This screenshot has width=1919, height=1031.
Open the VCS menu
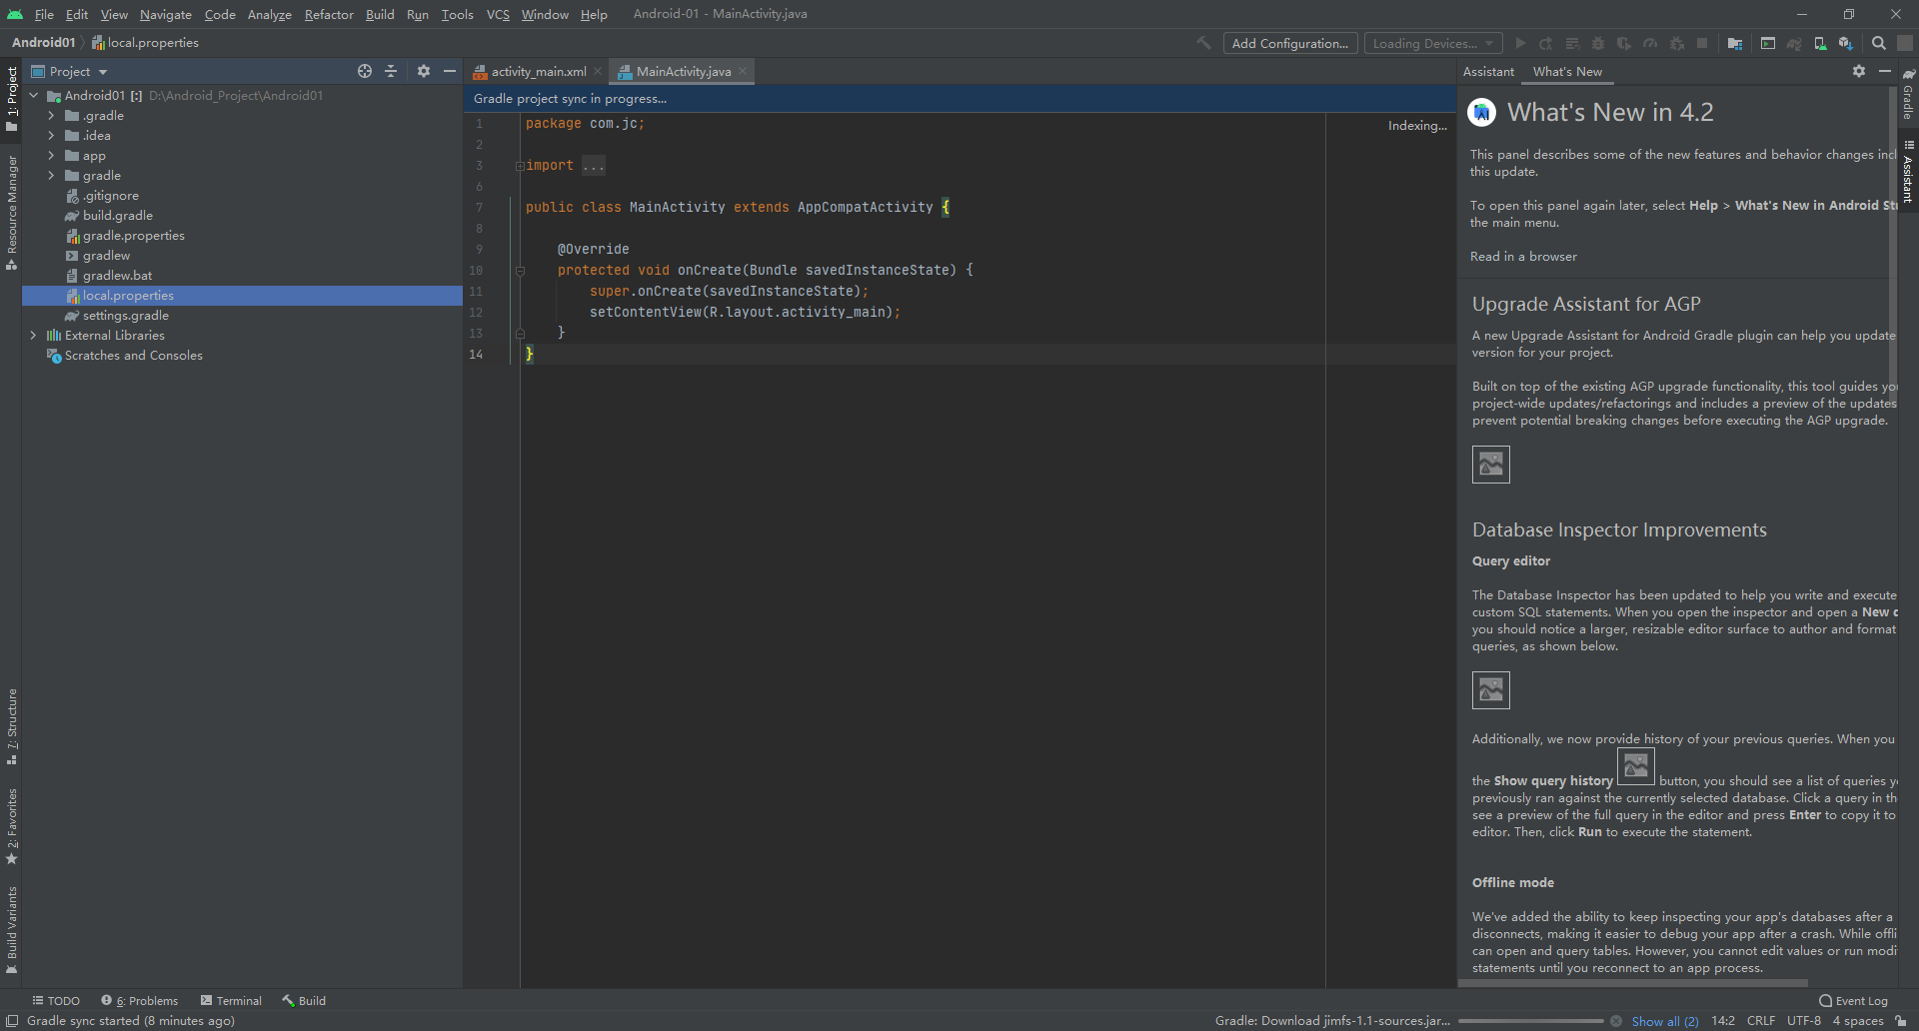(498, 14)
